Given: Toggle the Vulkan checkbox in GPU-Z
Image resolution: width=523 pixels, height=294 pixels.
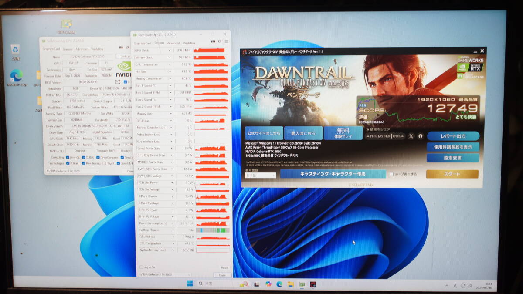Looking at the screenshot, I should (68, 163).
